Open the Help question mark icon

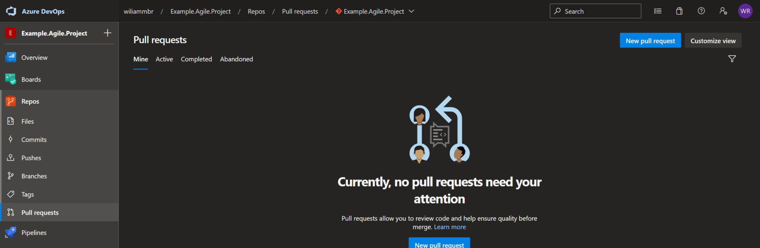pos(701,11)
